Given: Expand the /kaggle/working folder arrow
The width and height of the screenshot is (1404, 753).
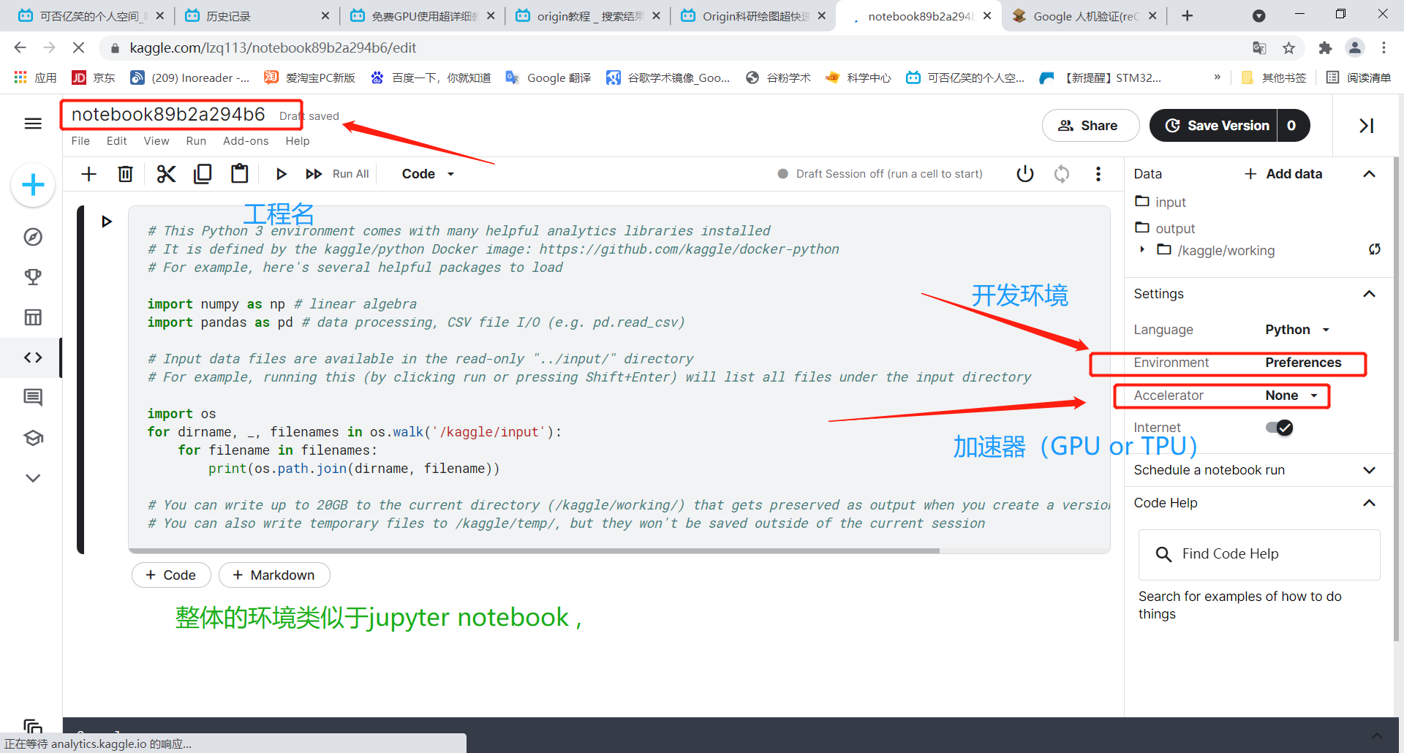Looking at the screenshot, I should pyautogui.click(x=1142, y=250).
